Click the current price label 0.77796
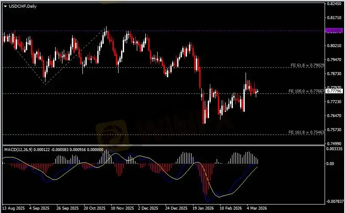 coord(334,91)
